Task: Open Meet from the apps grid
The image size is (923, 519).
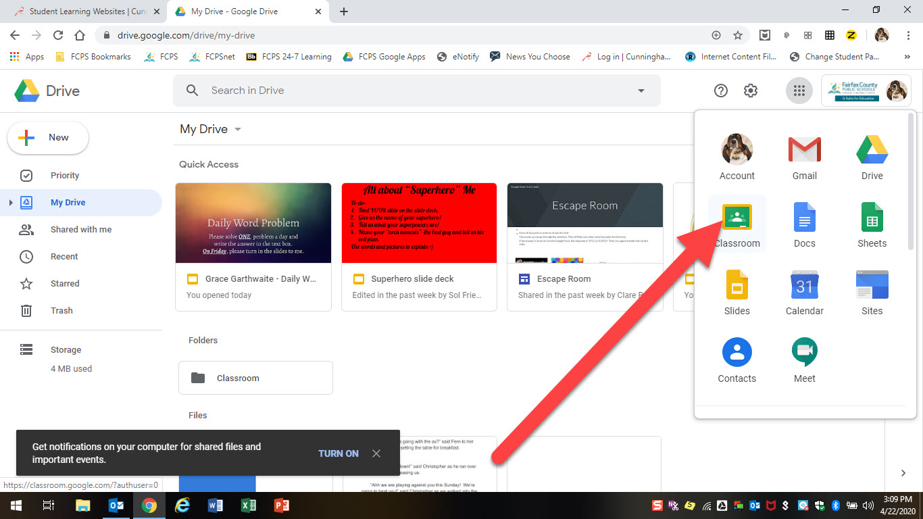Action: click(x=804, y=359)
